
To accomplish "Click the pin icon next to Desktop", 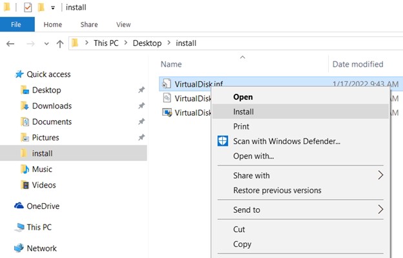I will click(x=141, y=90).
